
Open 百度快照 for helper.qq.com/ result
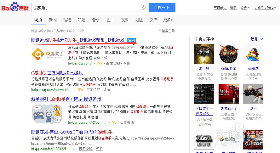tap(113, 63)
